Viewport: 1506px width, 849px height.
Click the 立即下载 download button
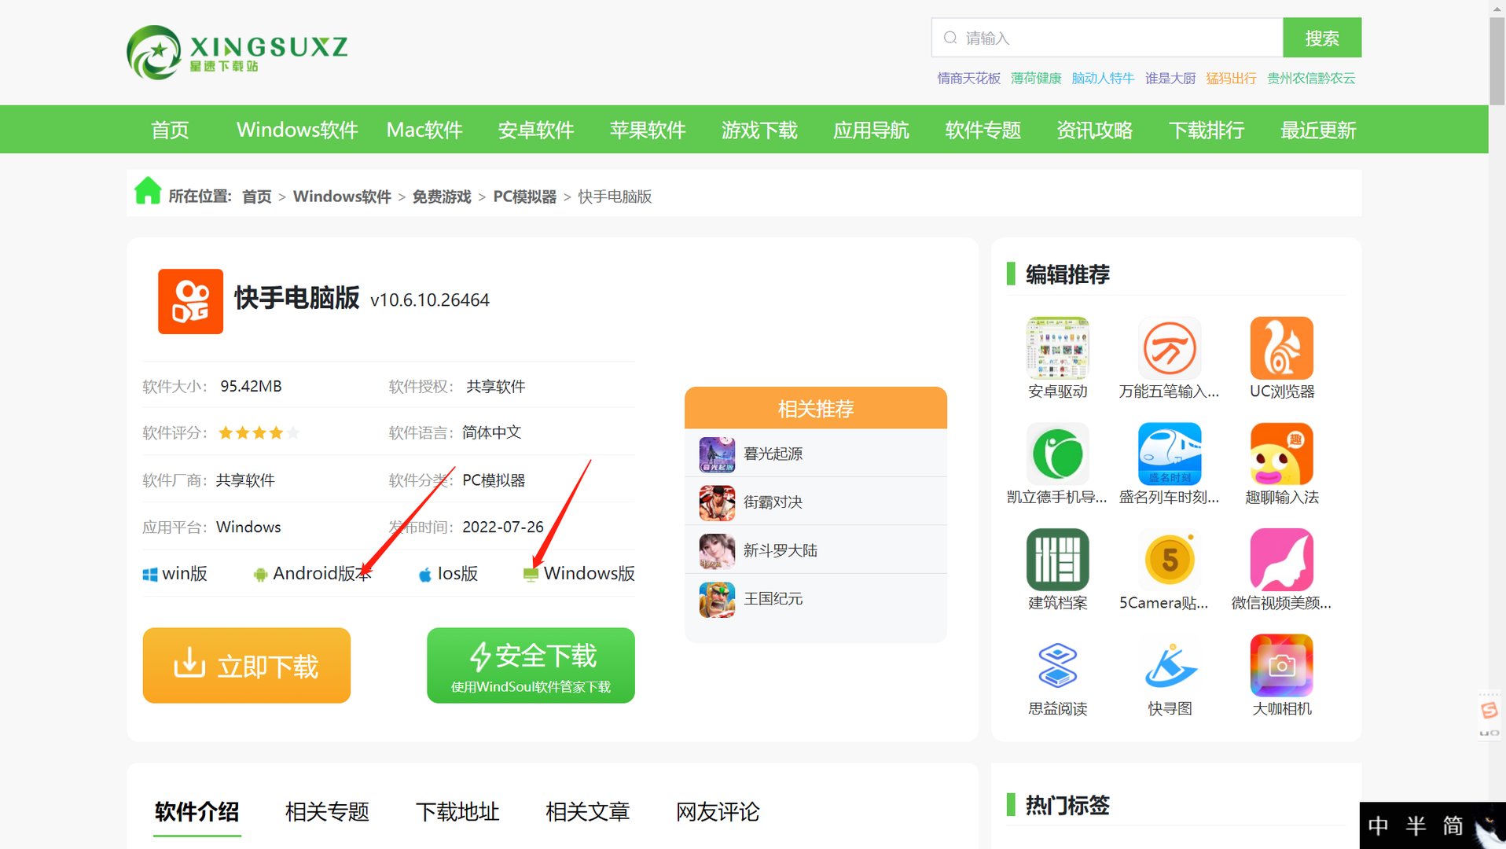click(246, 665)
